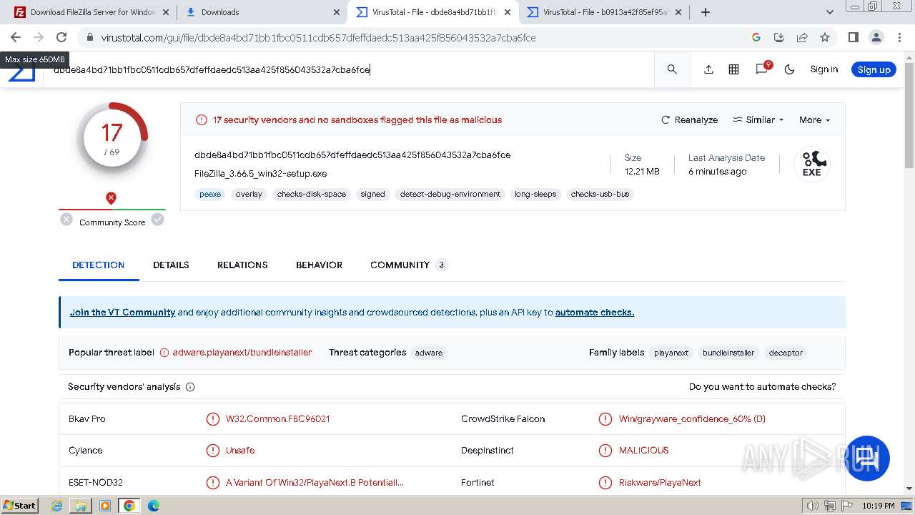Open Internet Explorer from the taskbar
The image size is (915, 515).
pyautogui.click(x=57, y=506)
